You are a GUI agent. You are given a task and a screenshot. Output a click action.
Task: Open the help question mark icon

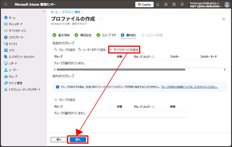click(174, 4)
